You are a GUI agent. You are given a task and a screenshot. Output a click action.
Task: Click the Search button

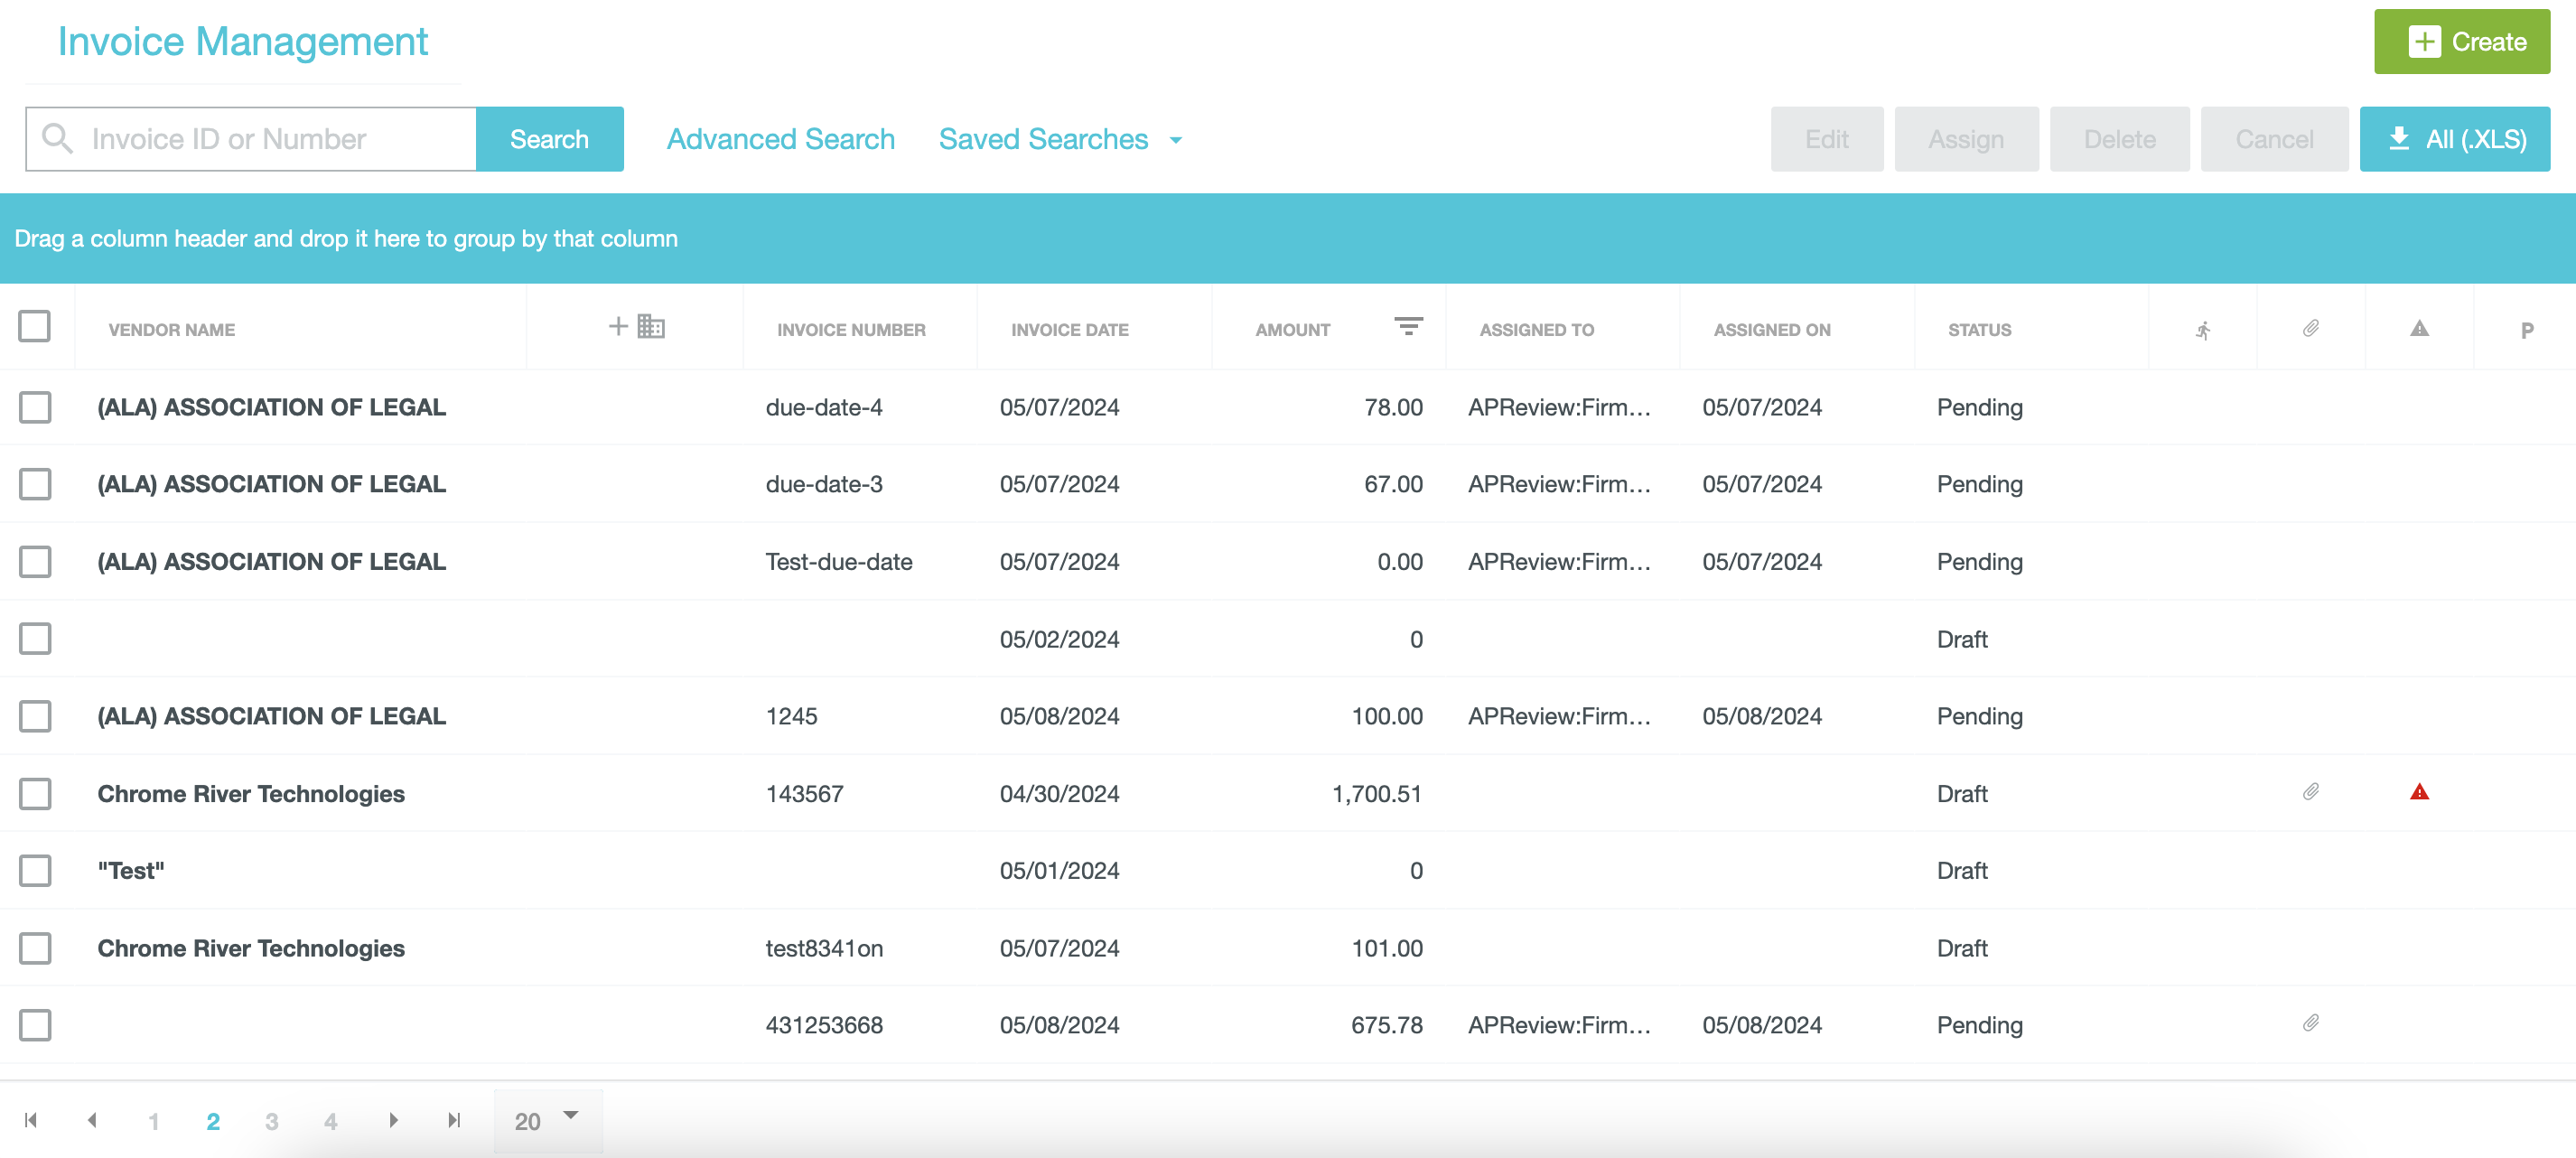(550, 139)
